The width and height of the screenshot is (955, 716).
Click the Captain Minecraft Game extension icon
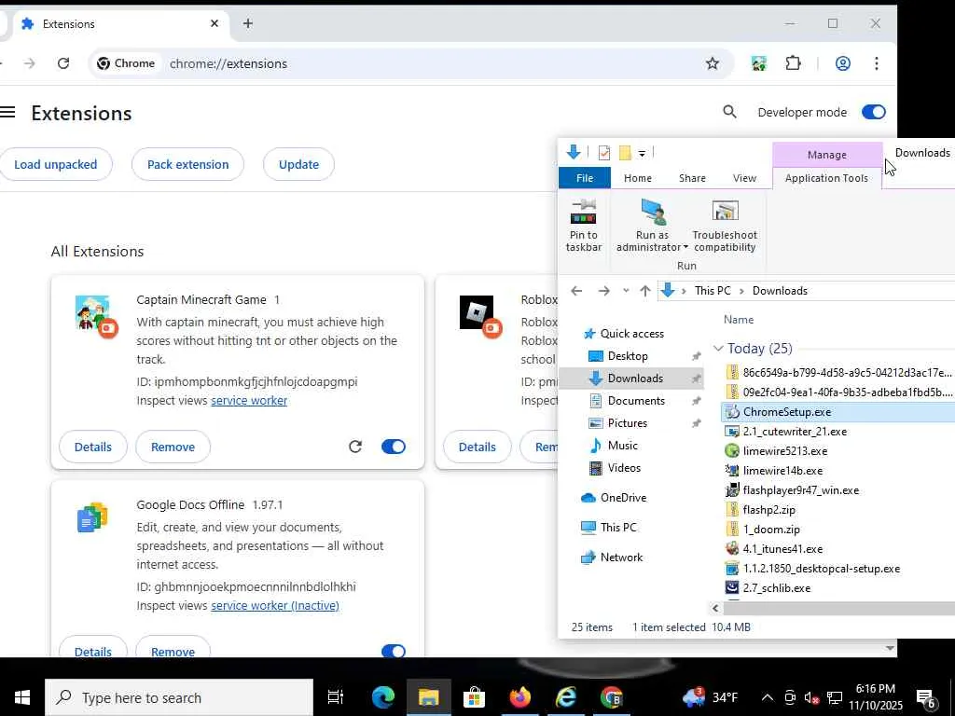click(x=92, y=313)
